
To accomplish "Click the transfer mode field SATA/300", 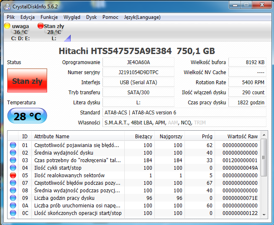I will [138, 92].
